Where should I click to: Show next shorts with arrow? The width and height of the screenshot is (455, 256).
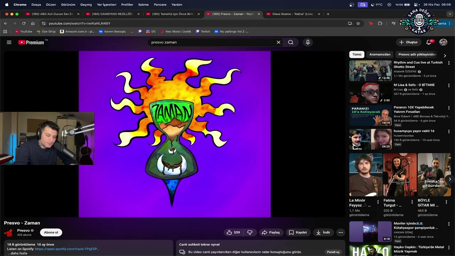(450, 179)
